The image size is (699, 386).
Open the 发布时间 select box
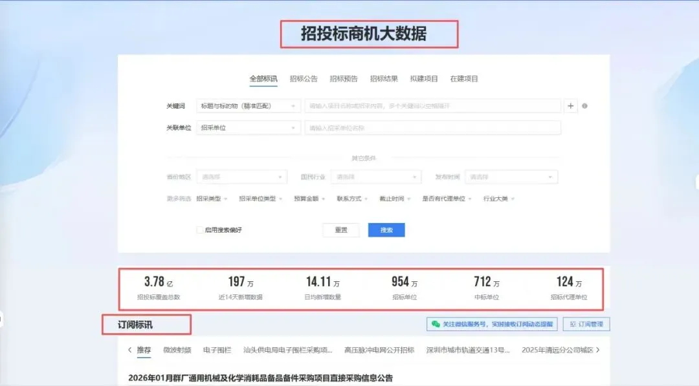tap(511, 177)
